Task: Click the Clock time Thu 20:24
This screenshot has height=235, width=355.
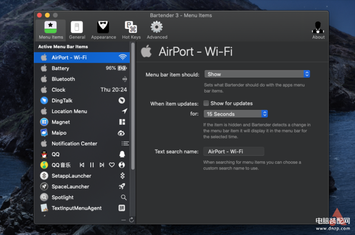Action: pyautogui.click(x=114, y=90)
